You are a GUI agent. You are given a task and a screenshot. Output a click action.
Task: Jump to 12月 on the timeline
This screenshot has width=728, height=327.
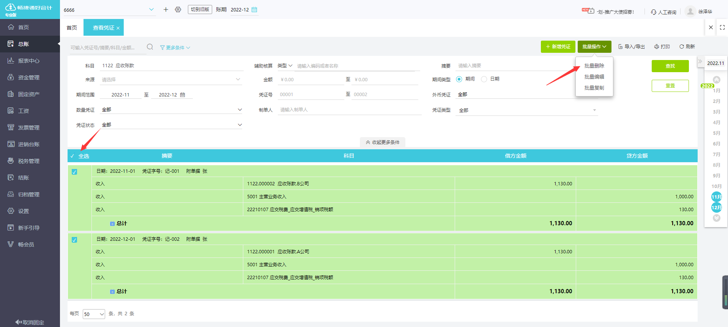click(x=716, y=207)
